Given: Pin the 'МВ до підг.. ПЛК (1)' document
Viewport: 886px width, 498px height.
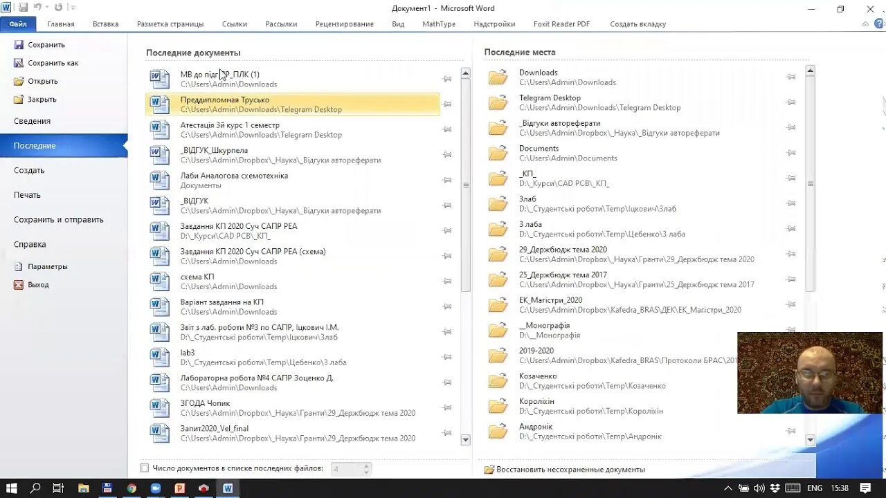Looking at the screenshot, I should coord(447,79).
